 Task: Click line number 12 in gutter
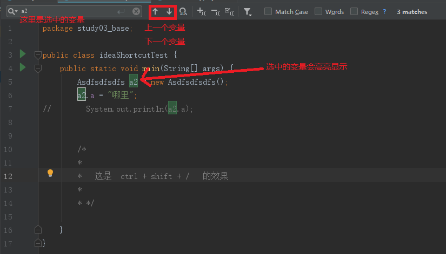click(8, 176)
